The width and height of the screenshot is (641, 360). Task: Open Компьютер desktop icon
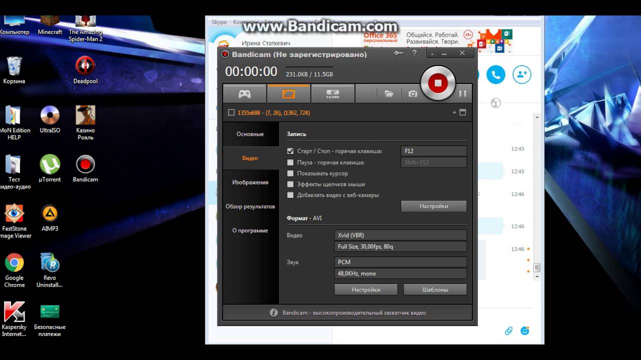coord(14,26)
